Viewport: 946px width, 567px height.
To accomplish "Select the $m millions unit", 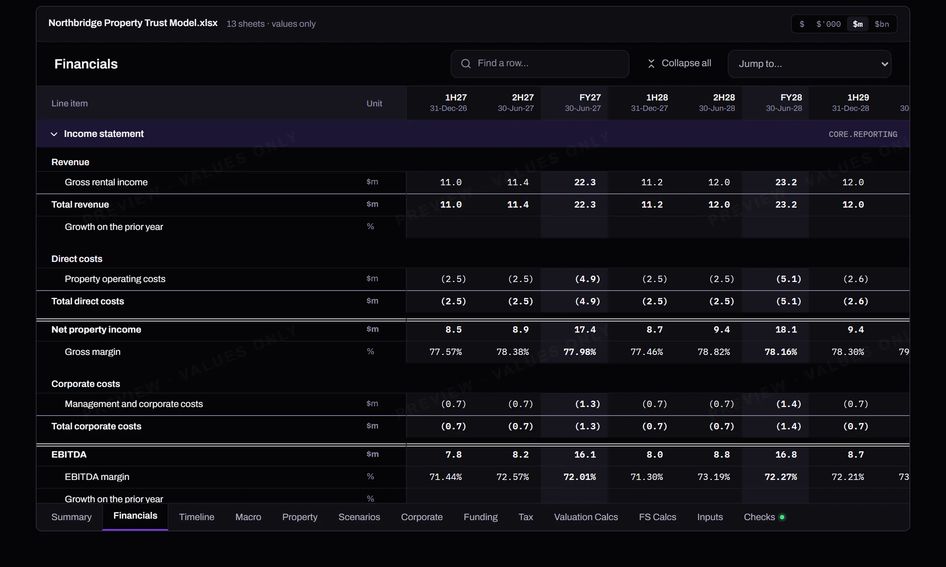I will coord(858,24).
